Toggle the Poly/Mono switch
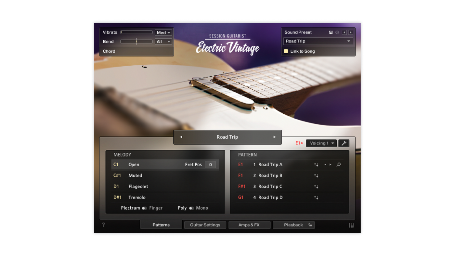 click(191, 208)
